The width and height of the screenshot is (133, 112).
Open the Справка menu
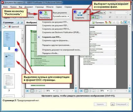[68, 7]
